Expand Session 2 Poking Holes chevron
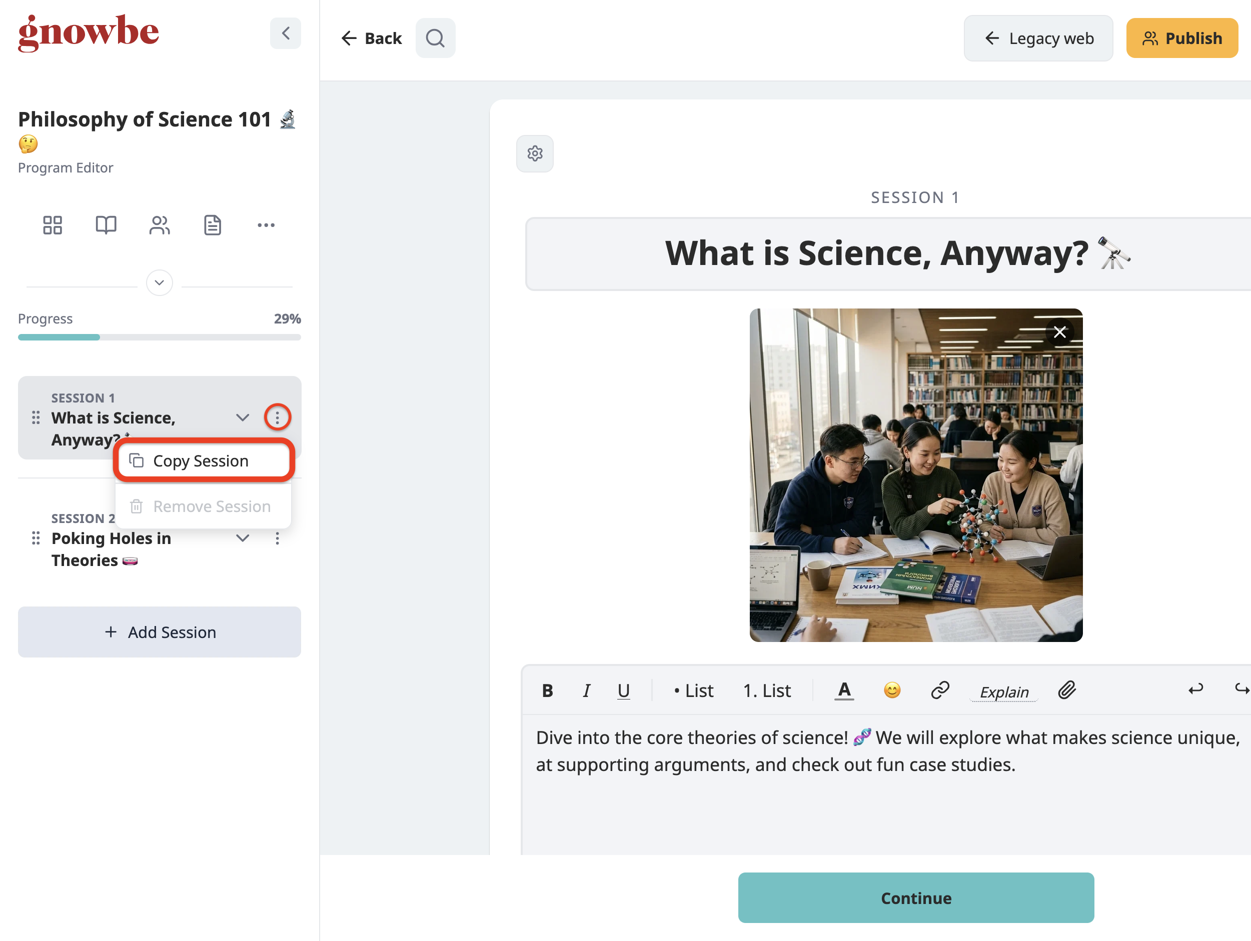The height and width of the screenshot is (941, 1251). point(243,538)
